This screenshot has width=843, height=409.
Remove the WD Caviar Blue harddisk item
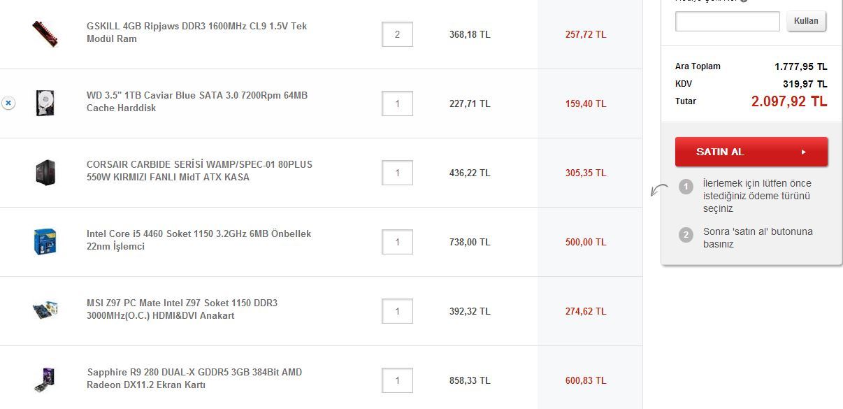point(8,103)
